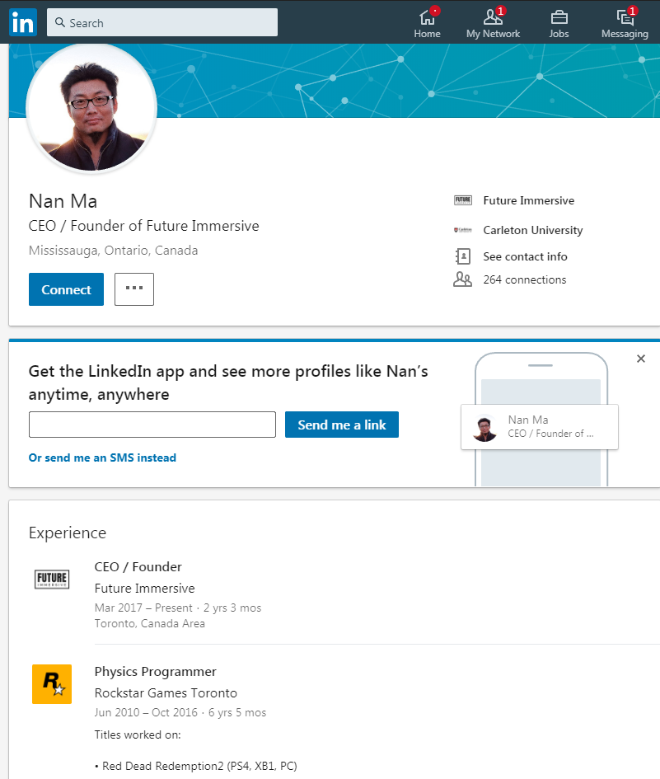Click the Rockstar Games logo icon
The height and width of the screenshot is (779, 660).
pyautogui.click(x=51, y=684)
